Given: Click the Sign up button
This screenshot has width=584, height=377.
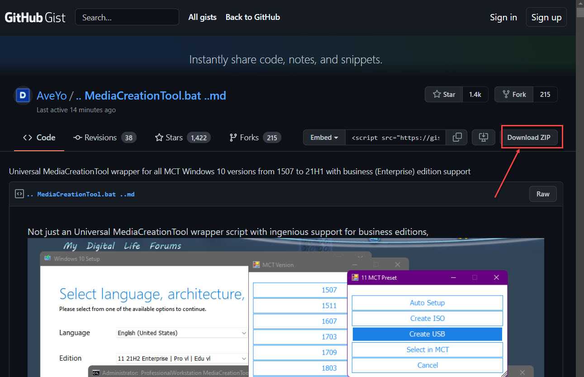Looking at the screenshot, I should (546, 17).
